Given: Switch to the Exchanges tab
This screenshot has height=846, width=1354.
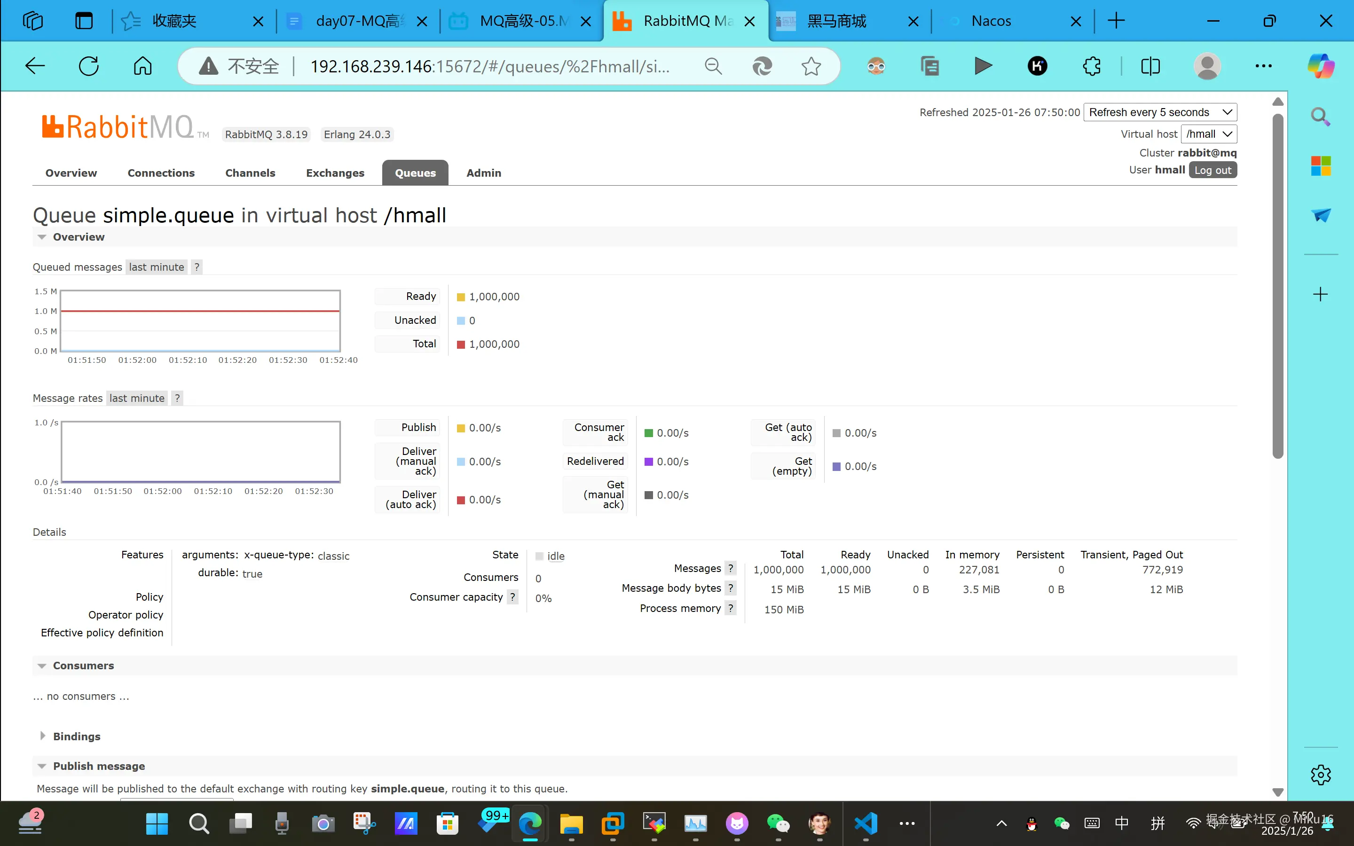Looking at the screenshot, I should coord(335,173).
